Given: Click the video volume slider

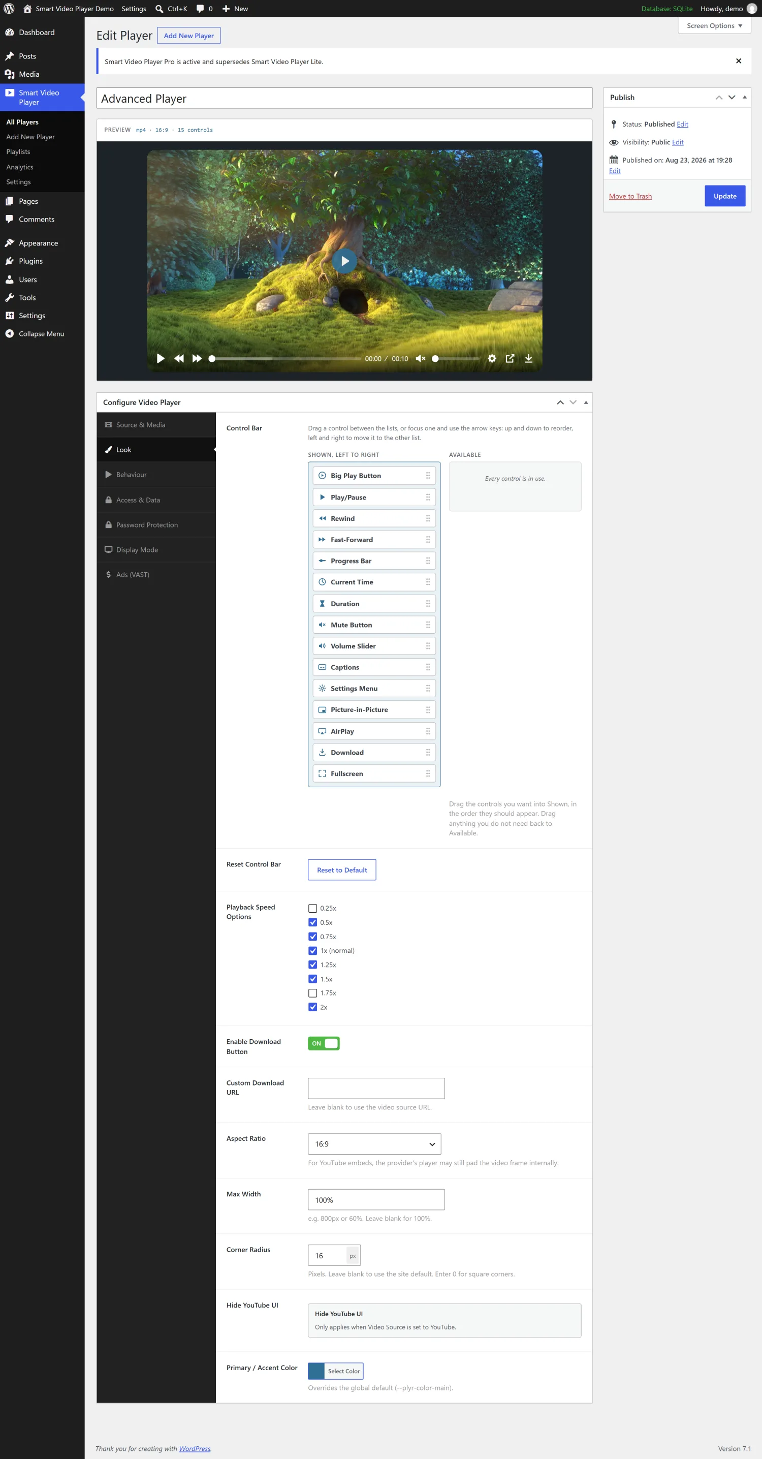Looking at the screenshot, I should pos(456,358).
